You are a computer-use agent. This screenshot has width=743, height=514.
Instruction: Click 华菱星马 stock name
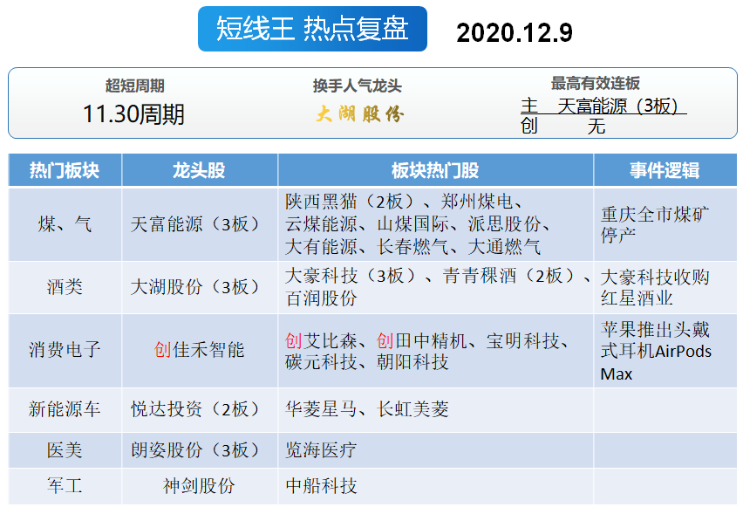coord(321,409)
